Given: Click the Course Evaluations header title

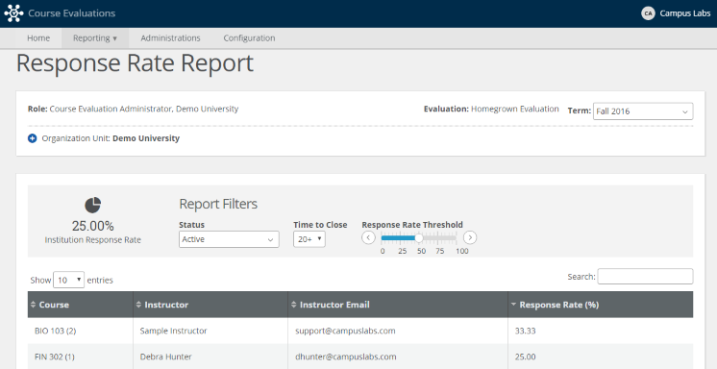Looking at the screenshot, I should pos(72,13).
